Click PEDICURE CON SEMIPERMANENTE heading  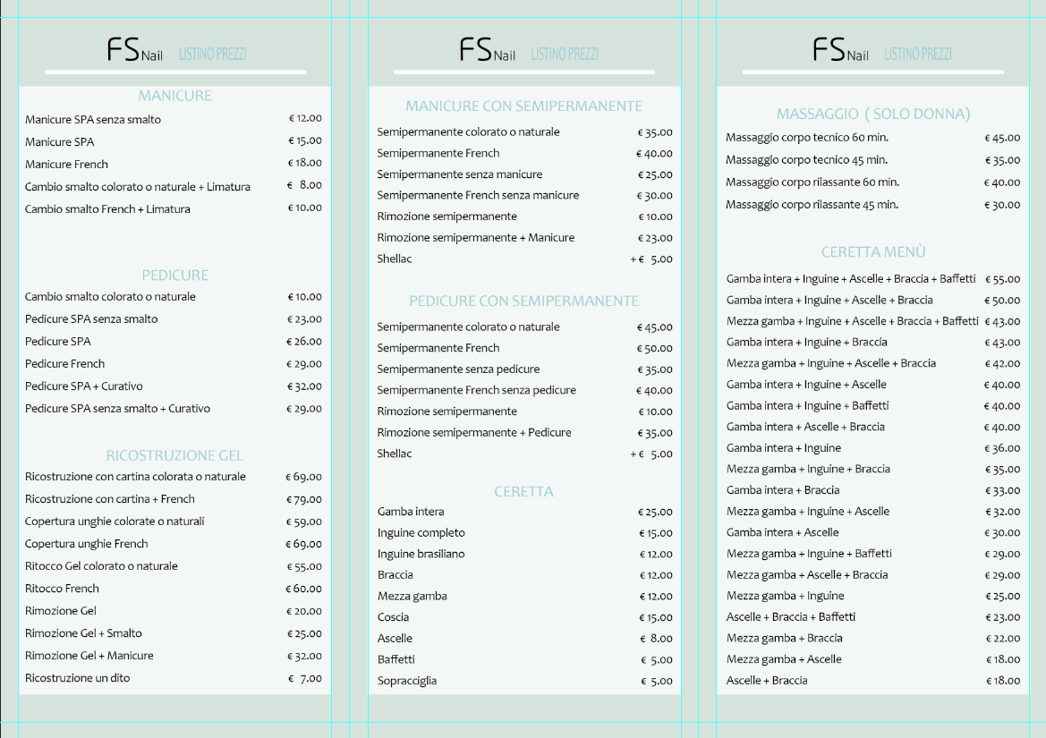[523, 301]
